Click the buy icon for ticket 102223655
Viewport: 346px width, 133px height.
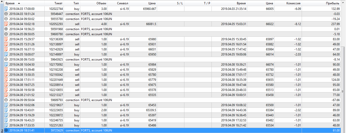[6, 110]
